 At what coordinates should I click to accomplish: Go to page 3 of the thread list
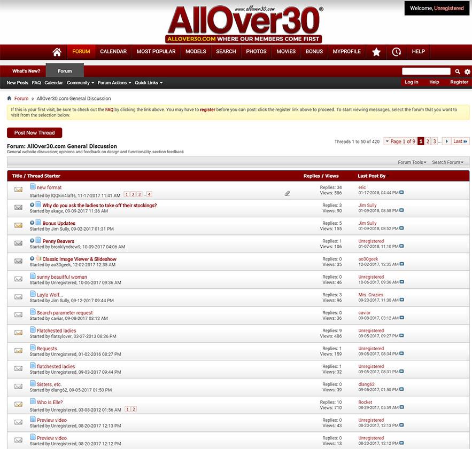pyautogui.click(x=435, y=141)
